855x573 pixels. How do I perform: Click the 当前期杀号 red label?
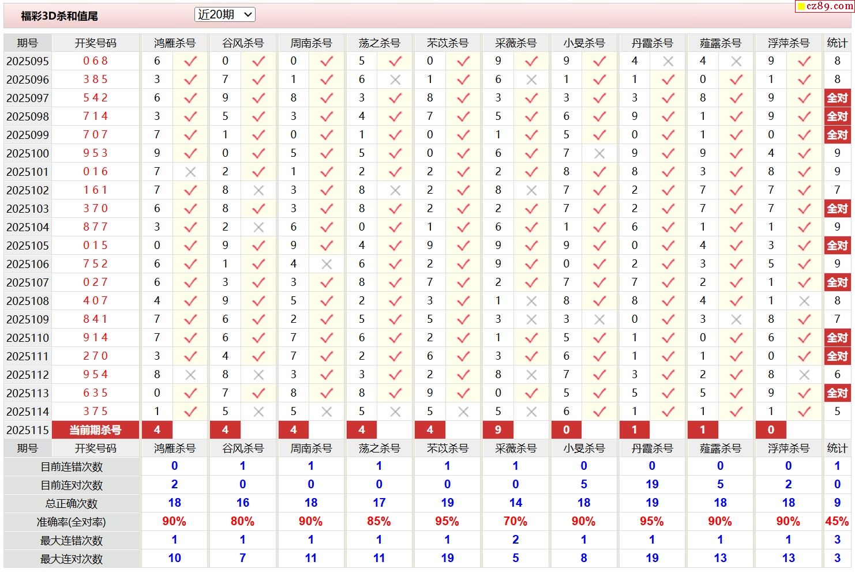pyautogui.click(x=95, y=430)
